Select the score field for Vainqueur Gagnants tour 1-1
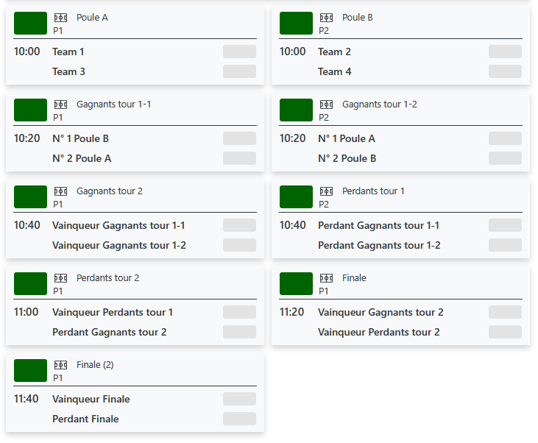 coord(239,225)
